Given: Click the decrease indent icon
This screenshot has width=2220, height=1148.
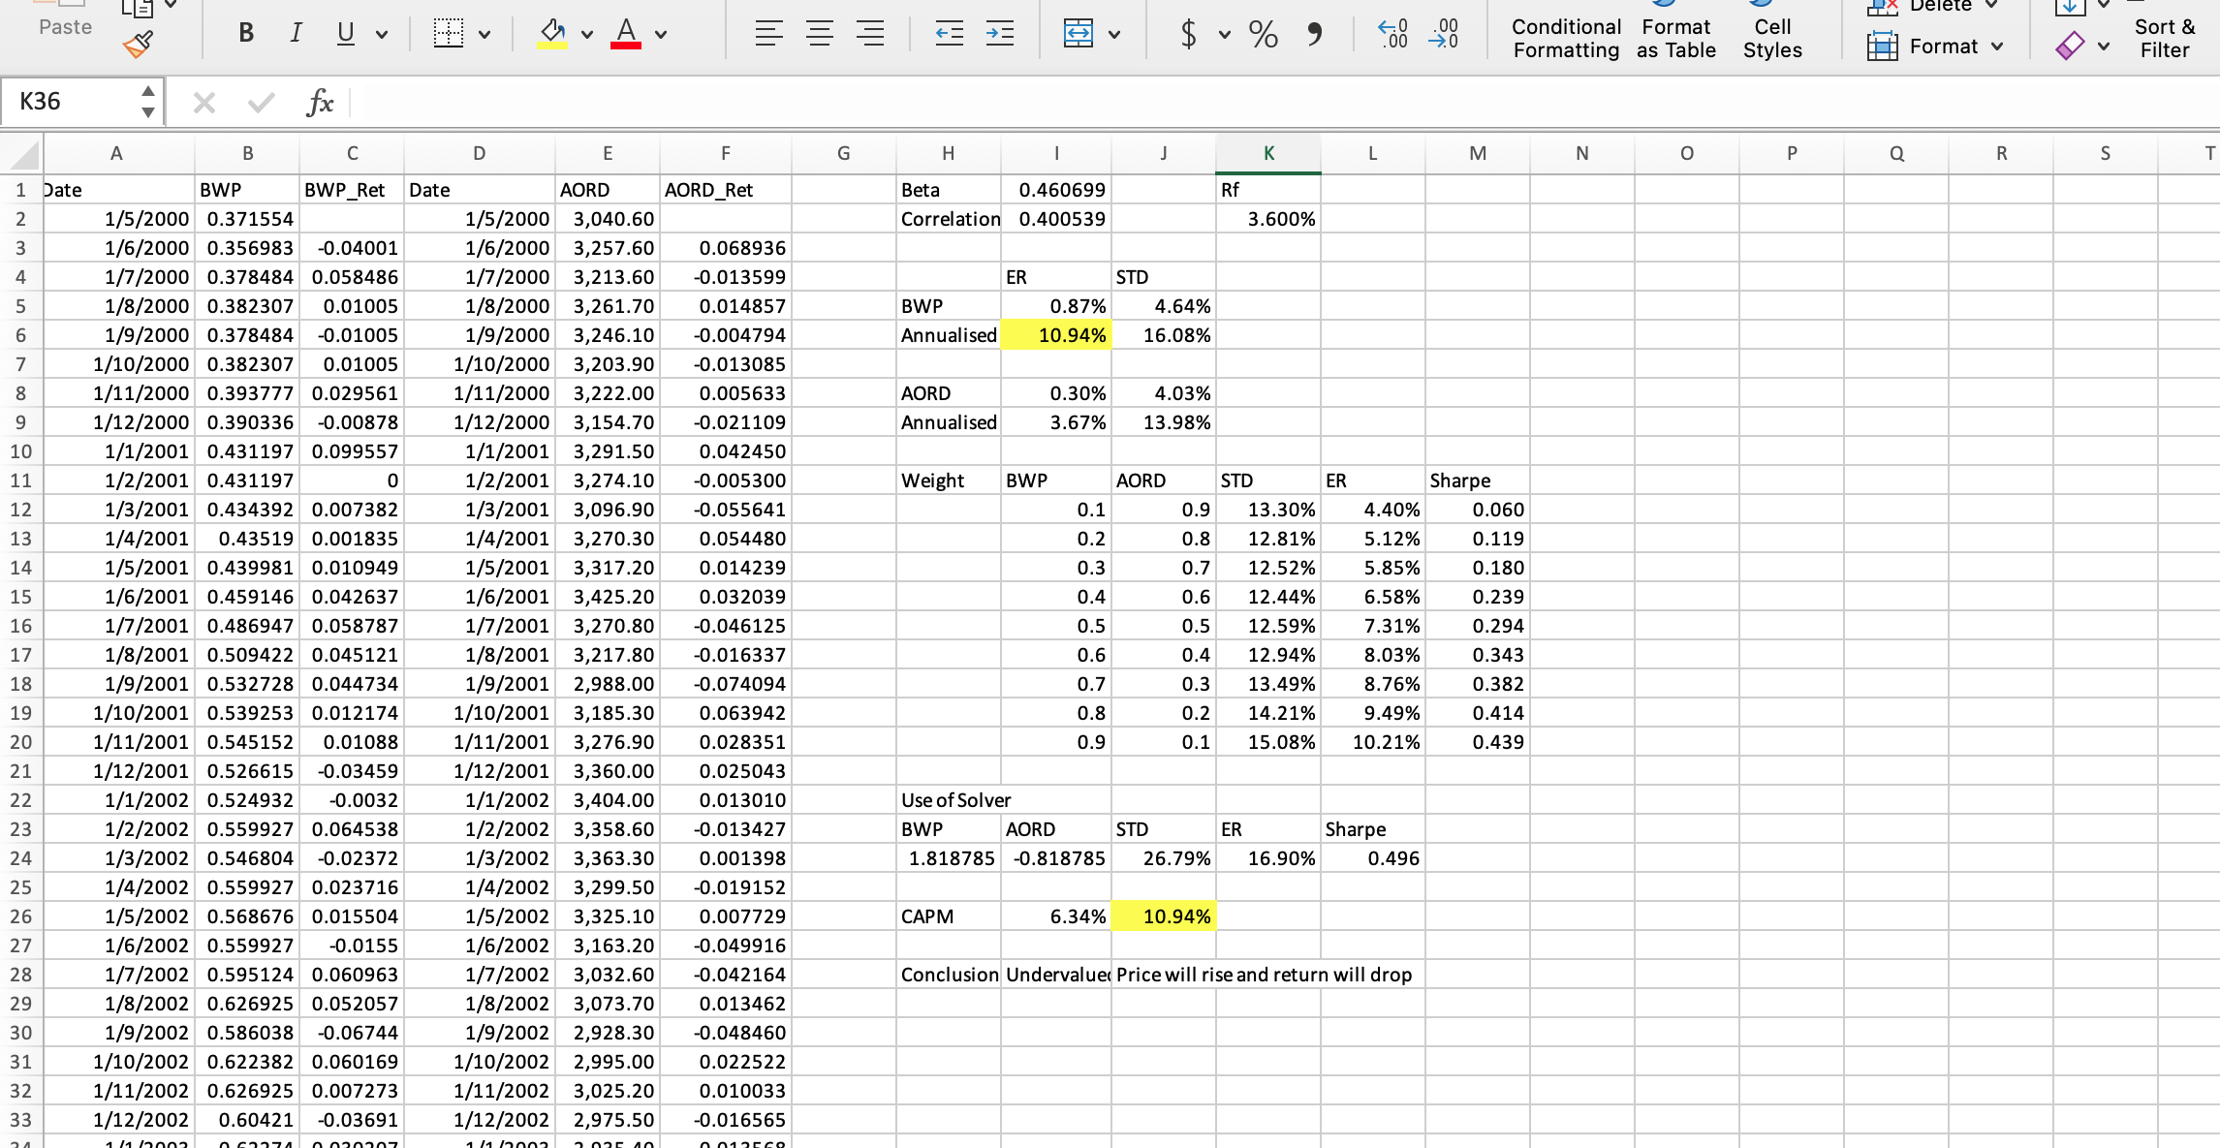Looking at the screenshot, I should coord(949,34).
